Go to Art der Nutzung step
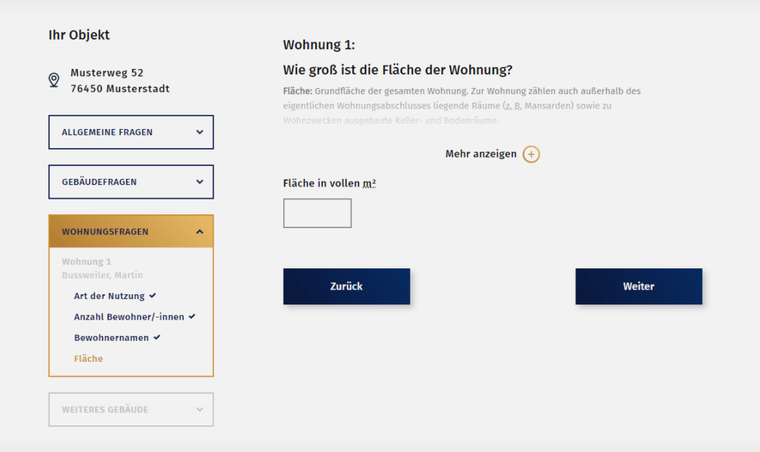The image size is (760, 452). (x=109, y=296)
